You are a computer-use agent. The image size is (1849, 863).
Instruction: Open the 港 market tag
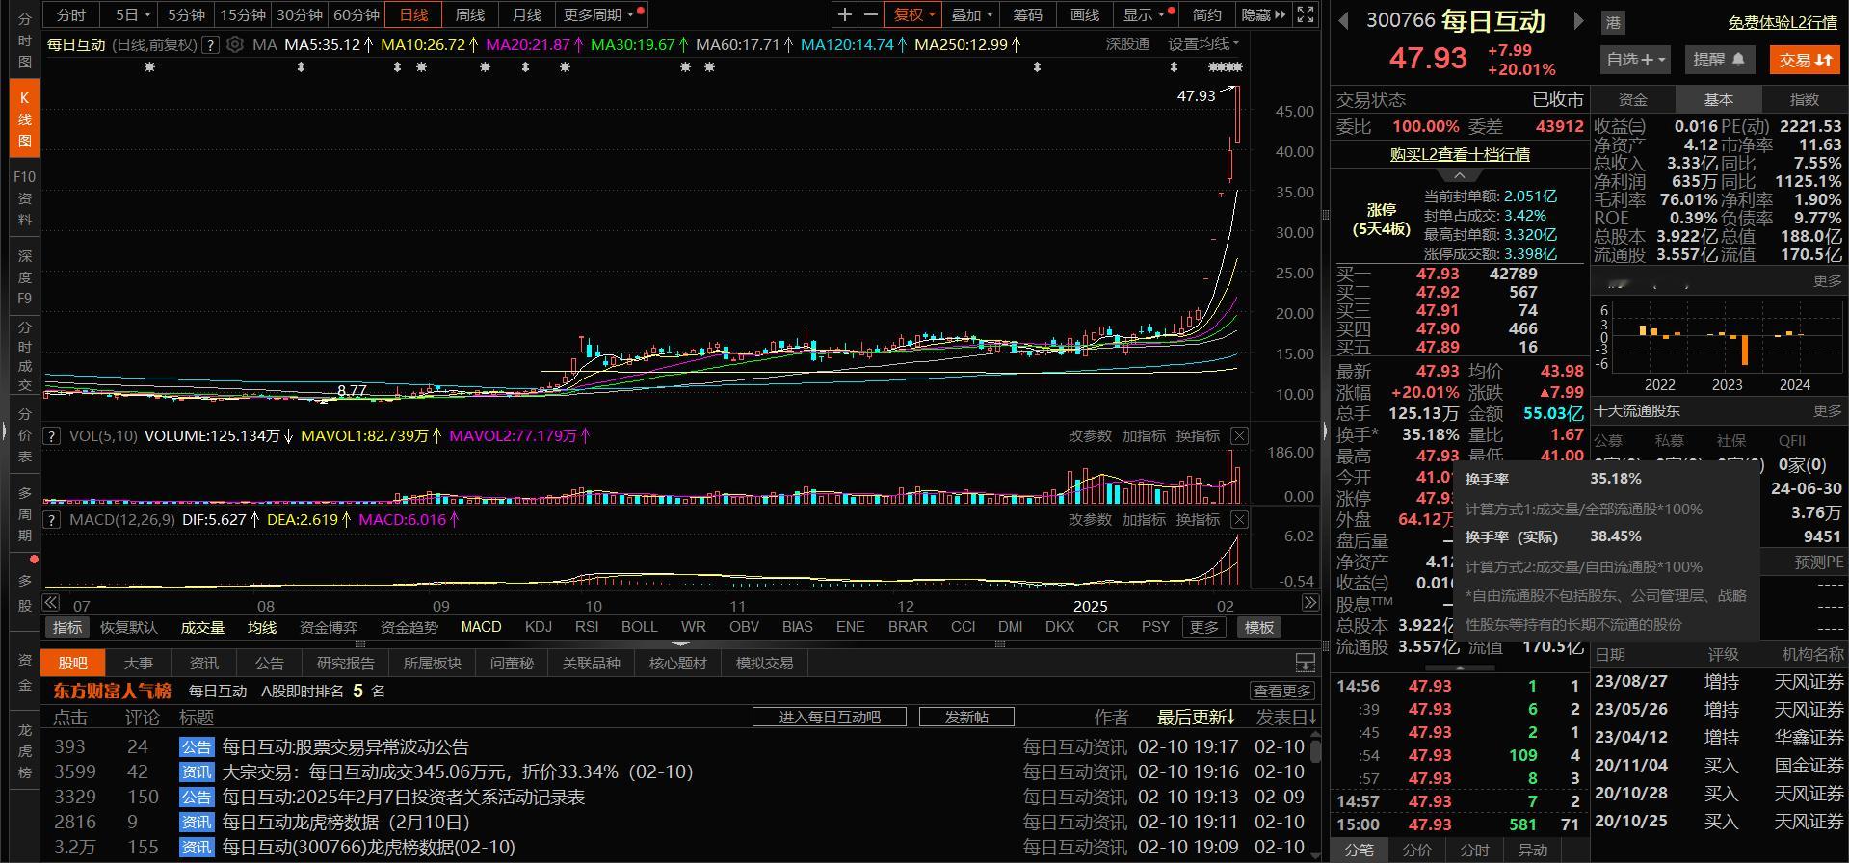(x=1614, y=22)
